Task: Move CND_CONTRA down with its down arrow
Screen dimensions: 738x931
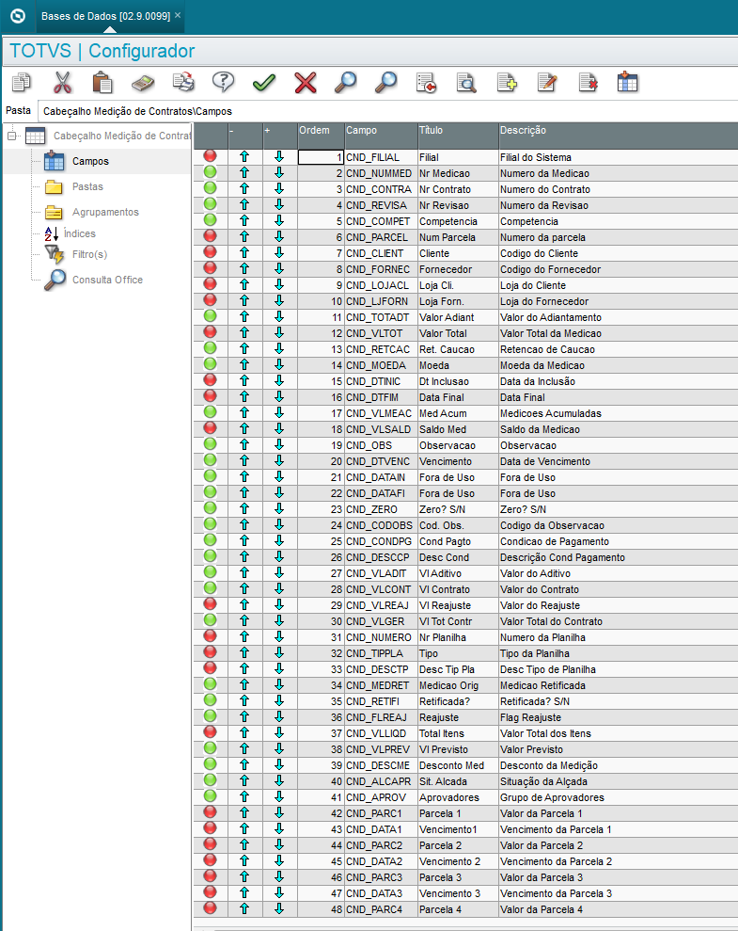Action: [279, 189]
